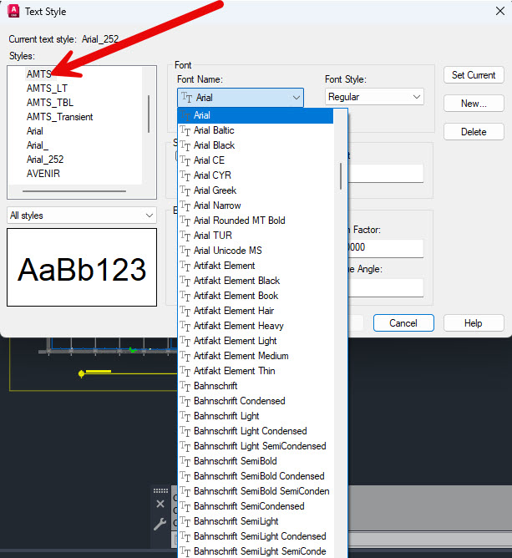This screenshot has width=512, height=558.
Task: Choose Arial CYR font
Action: click(256, 175)
